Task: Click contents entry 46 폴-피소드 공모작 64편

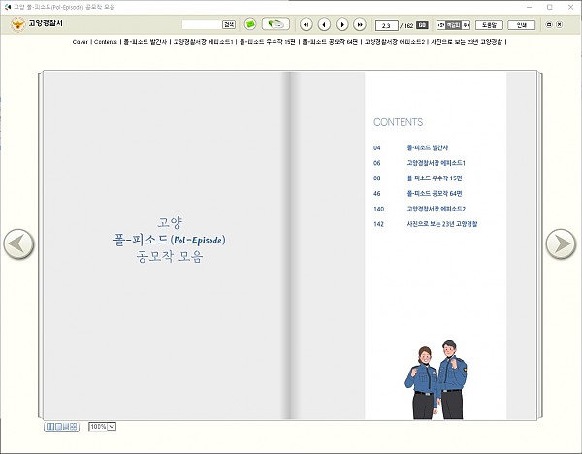Action: [x=417, y=193]
